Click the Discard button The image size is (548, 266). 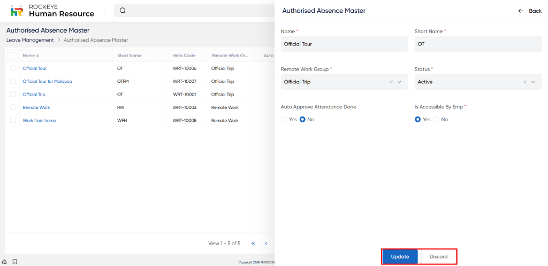(x=438, y=257)
